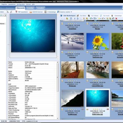Click the Dateiablage drawer icon
Image resolution: width=123 pixels, height=123 pixels.
(112, 16)
